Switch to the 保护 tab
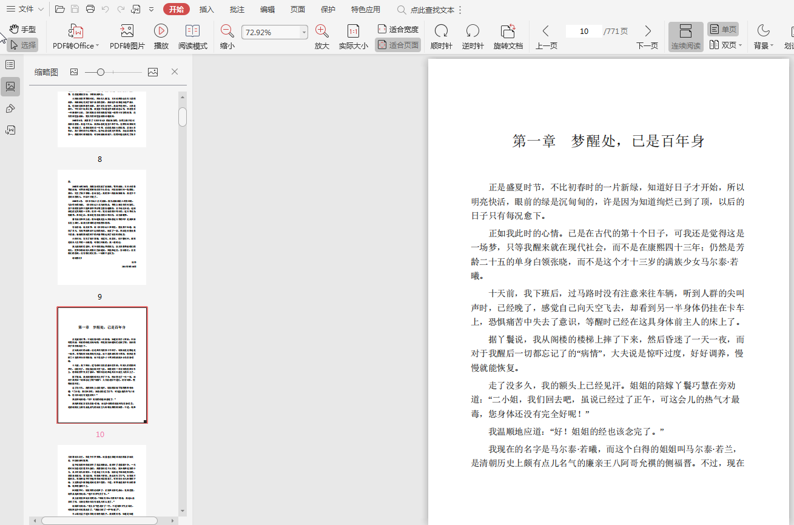 point(328,9)
